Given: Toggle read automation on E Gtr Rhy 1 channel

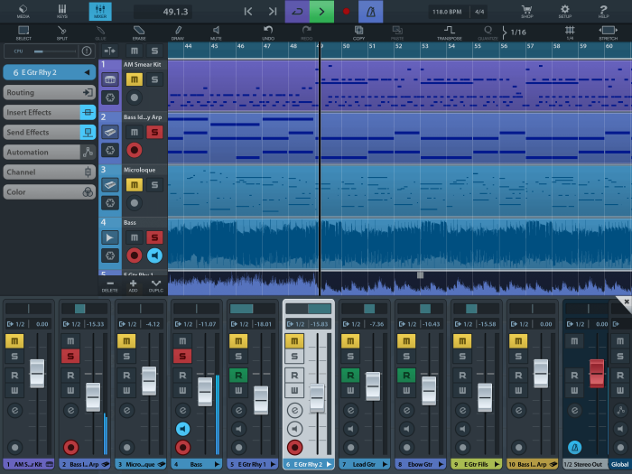Looking at the screenshot, I should coord(238,376).
